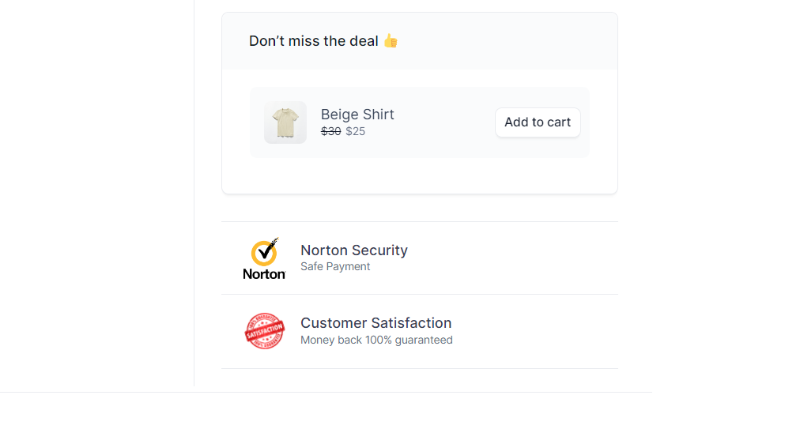Screen dimensions: 785x444
Task: Click the Norton Security trust badge row
Action: pos(420,258)
